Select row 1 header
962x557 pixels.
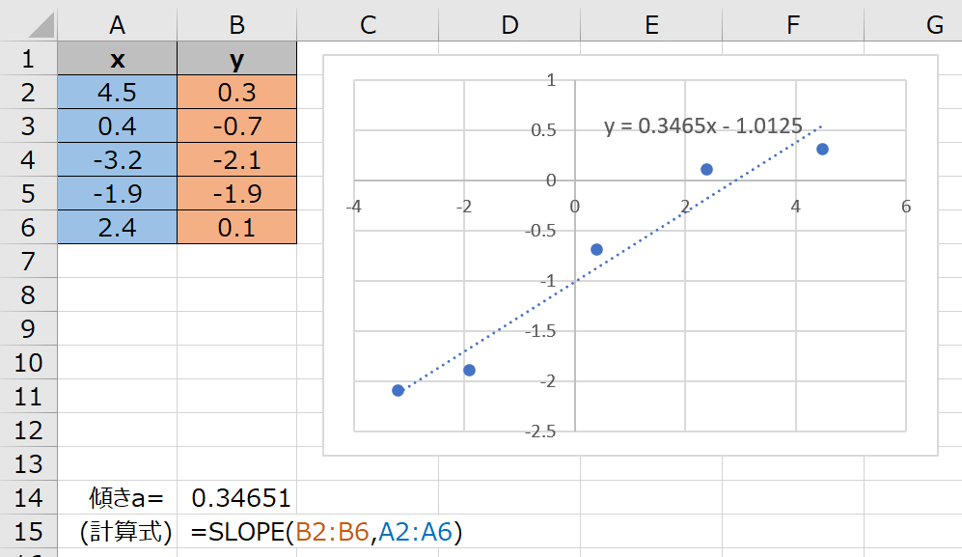[x=28, y=59]
